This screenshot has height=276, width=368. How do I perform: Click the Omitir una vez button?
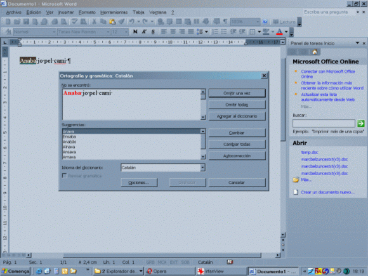237,93
